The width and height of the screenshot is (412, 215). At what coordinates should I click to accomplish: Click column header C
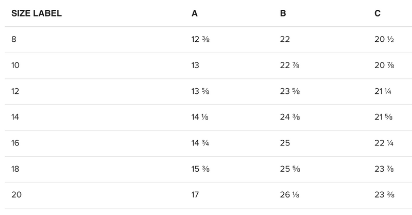pos(377,13)
